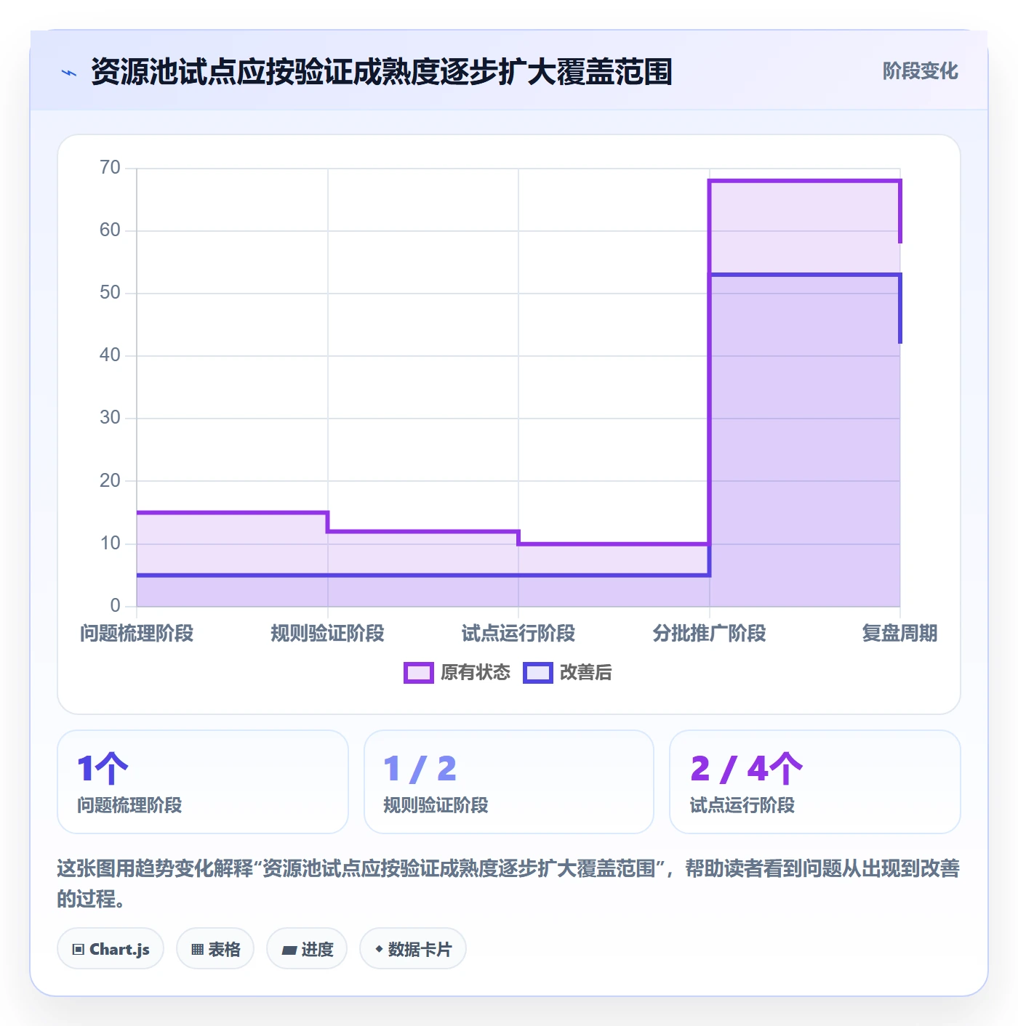The width and height of the screenshot is (1018, 1026).
Task: Toggle the 原有状态 legend swatch
Action: click(419, 673)
